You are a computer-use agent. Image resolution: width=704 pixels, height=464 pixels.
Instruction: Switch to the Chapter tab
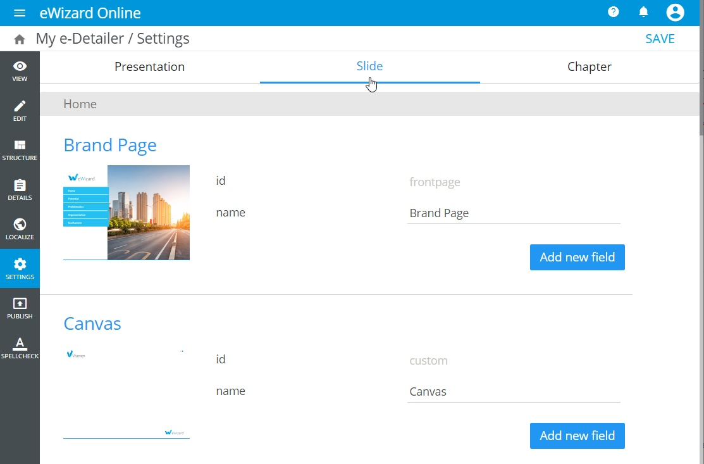tap(589, 67)
